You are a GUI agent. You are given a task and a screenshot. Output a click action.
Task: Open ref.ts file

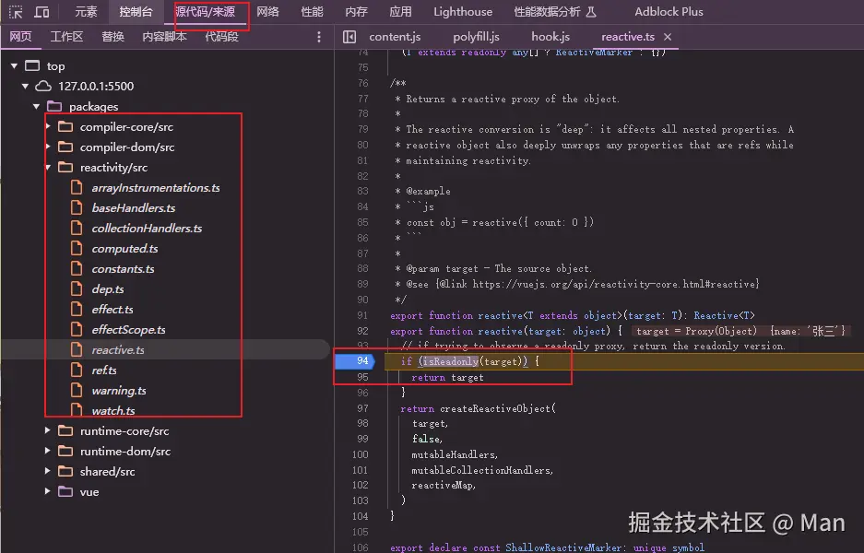[104, 371]
